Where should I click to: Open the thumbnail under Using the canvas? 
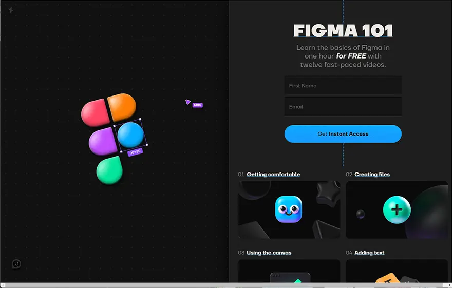click(x=289, y=271)
